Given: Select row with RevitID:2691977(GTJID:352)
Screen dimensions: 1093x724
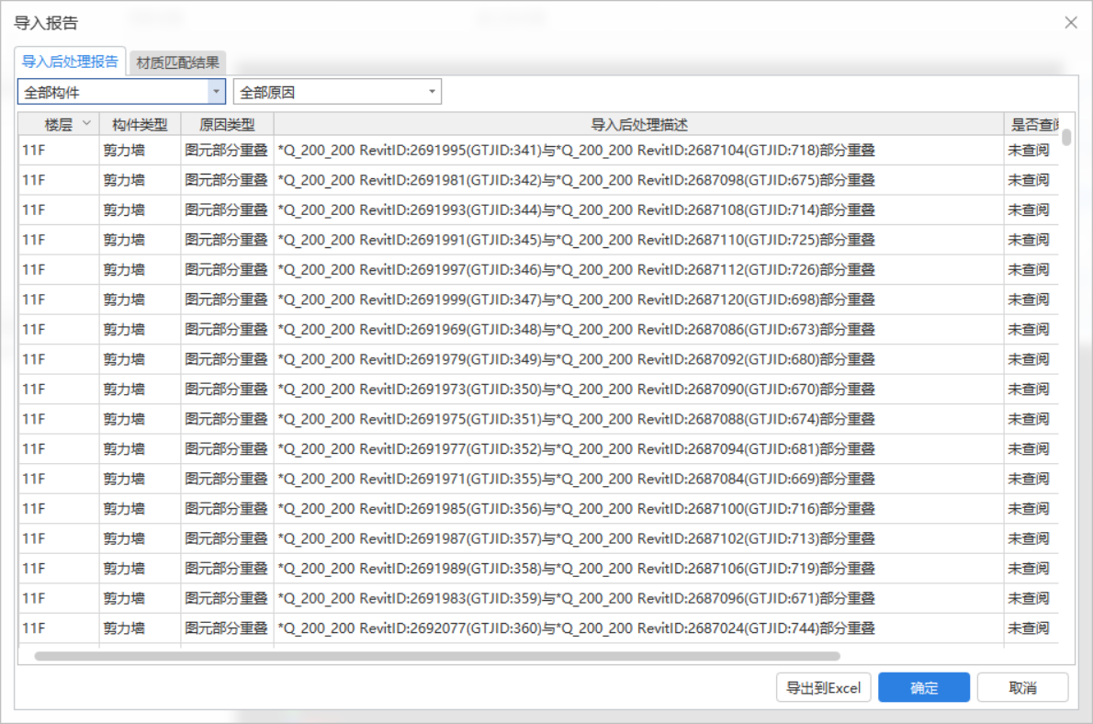Looking at the screenshot, I should [538, 449].
